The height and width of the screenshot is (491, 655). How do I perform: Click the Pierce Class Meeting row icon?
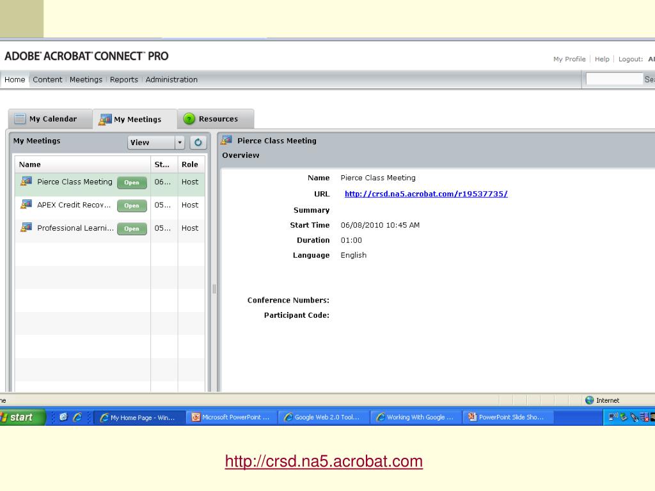[26, 181]
